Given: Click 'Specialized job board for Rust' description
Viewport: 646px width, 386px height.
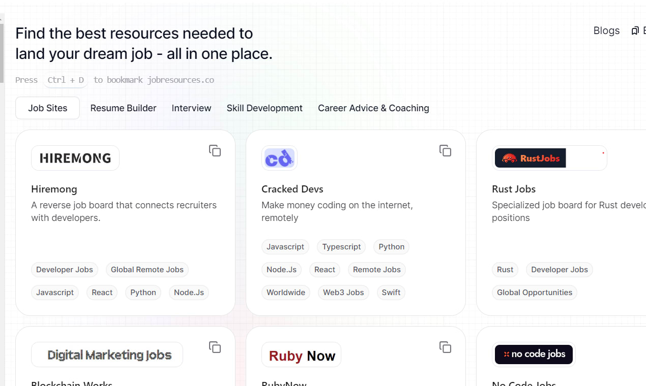Looking at the screenshot, I should [569, 211].
